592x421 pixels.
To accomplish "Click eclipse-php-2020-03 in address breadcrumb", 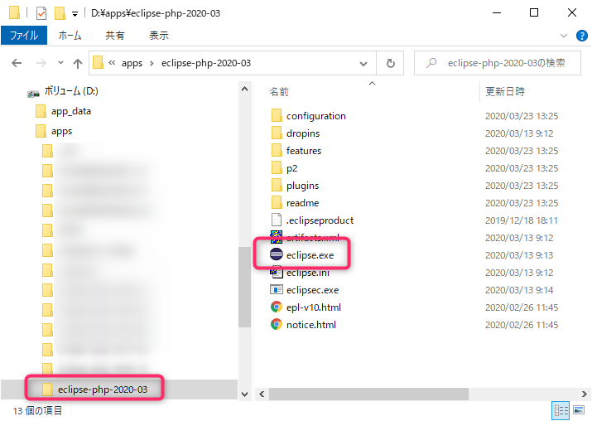I will [x=206, y=63].
